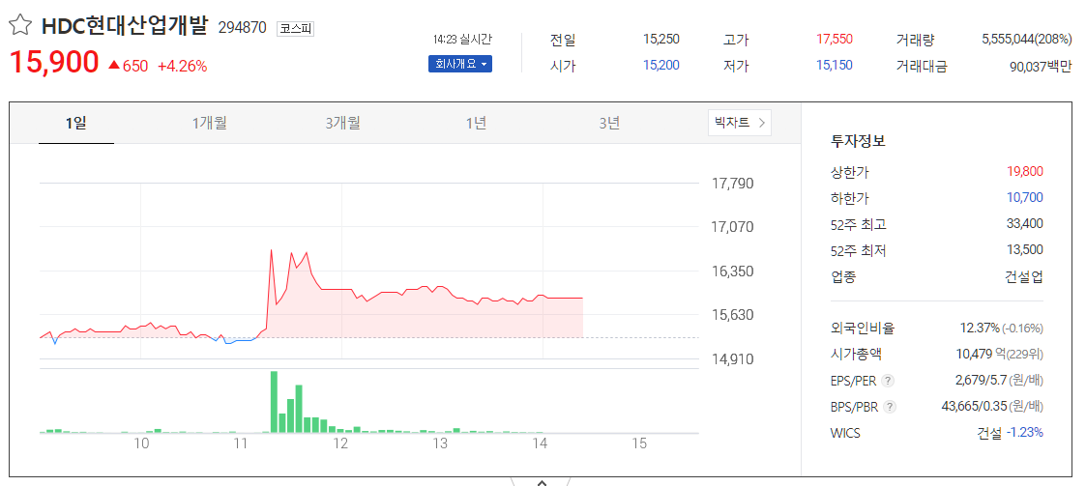
Task: View the 3년 chart tab
Action: [609, 123]
